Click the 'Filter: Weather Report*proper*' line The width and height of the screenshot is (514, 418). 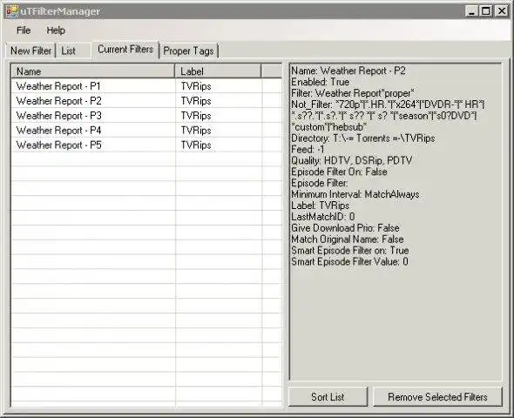pos(353,93)
